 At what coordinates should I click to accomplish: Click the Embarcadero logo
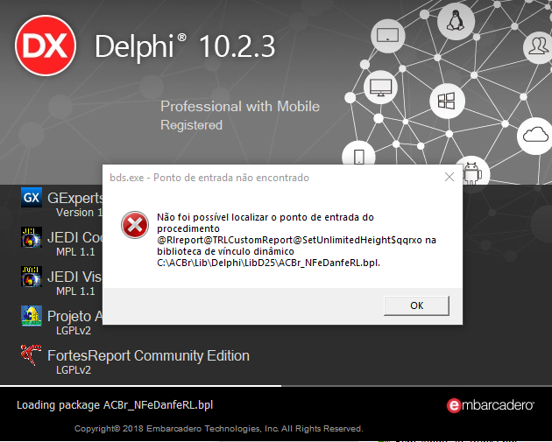click(491, 405)
